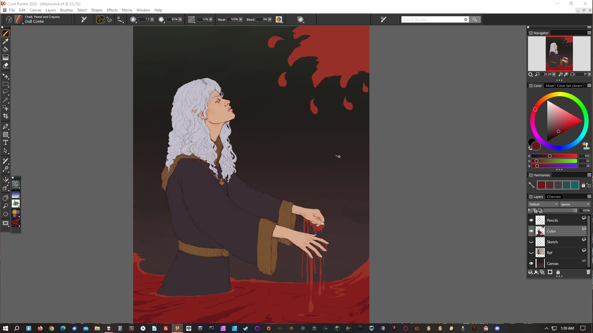Open the Ignore composite depth dropdown
The image size is (593, 333).
(x=575, y=204)
